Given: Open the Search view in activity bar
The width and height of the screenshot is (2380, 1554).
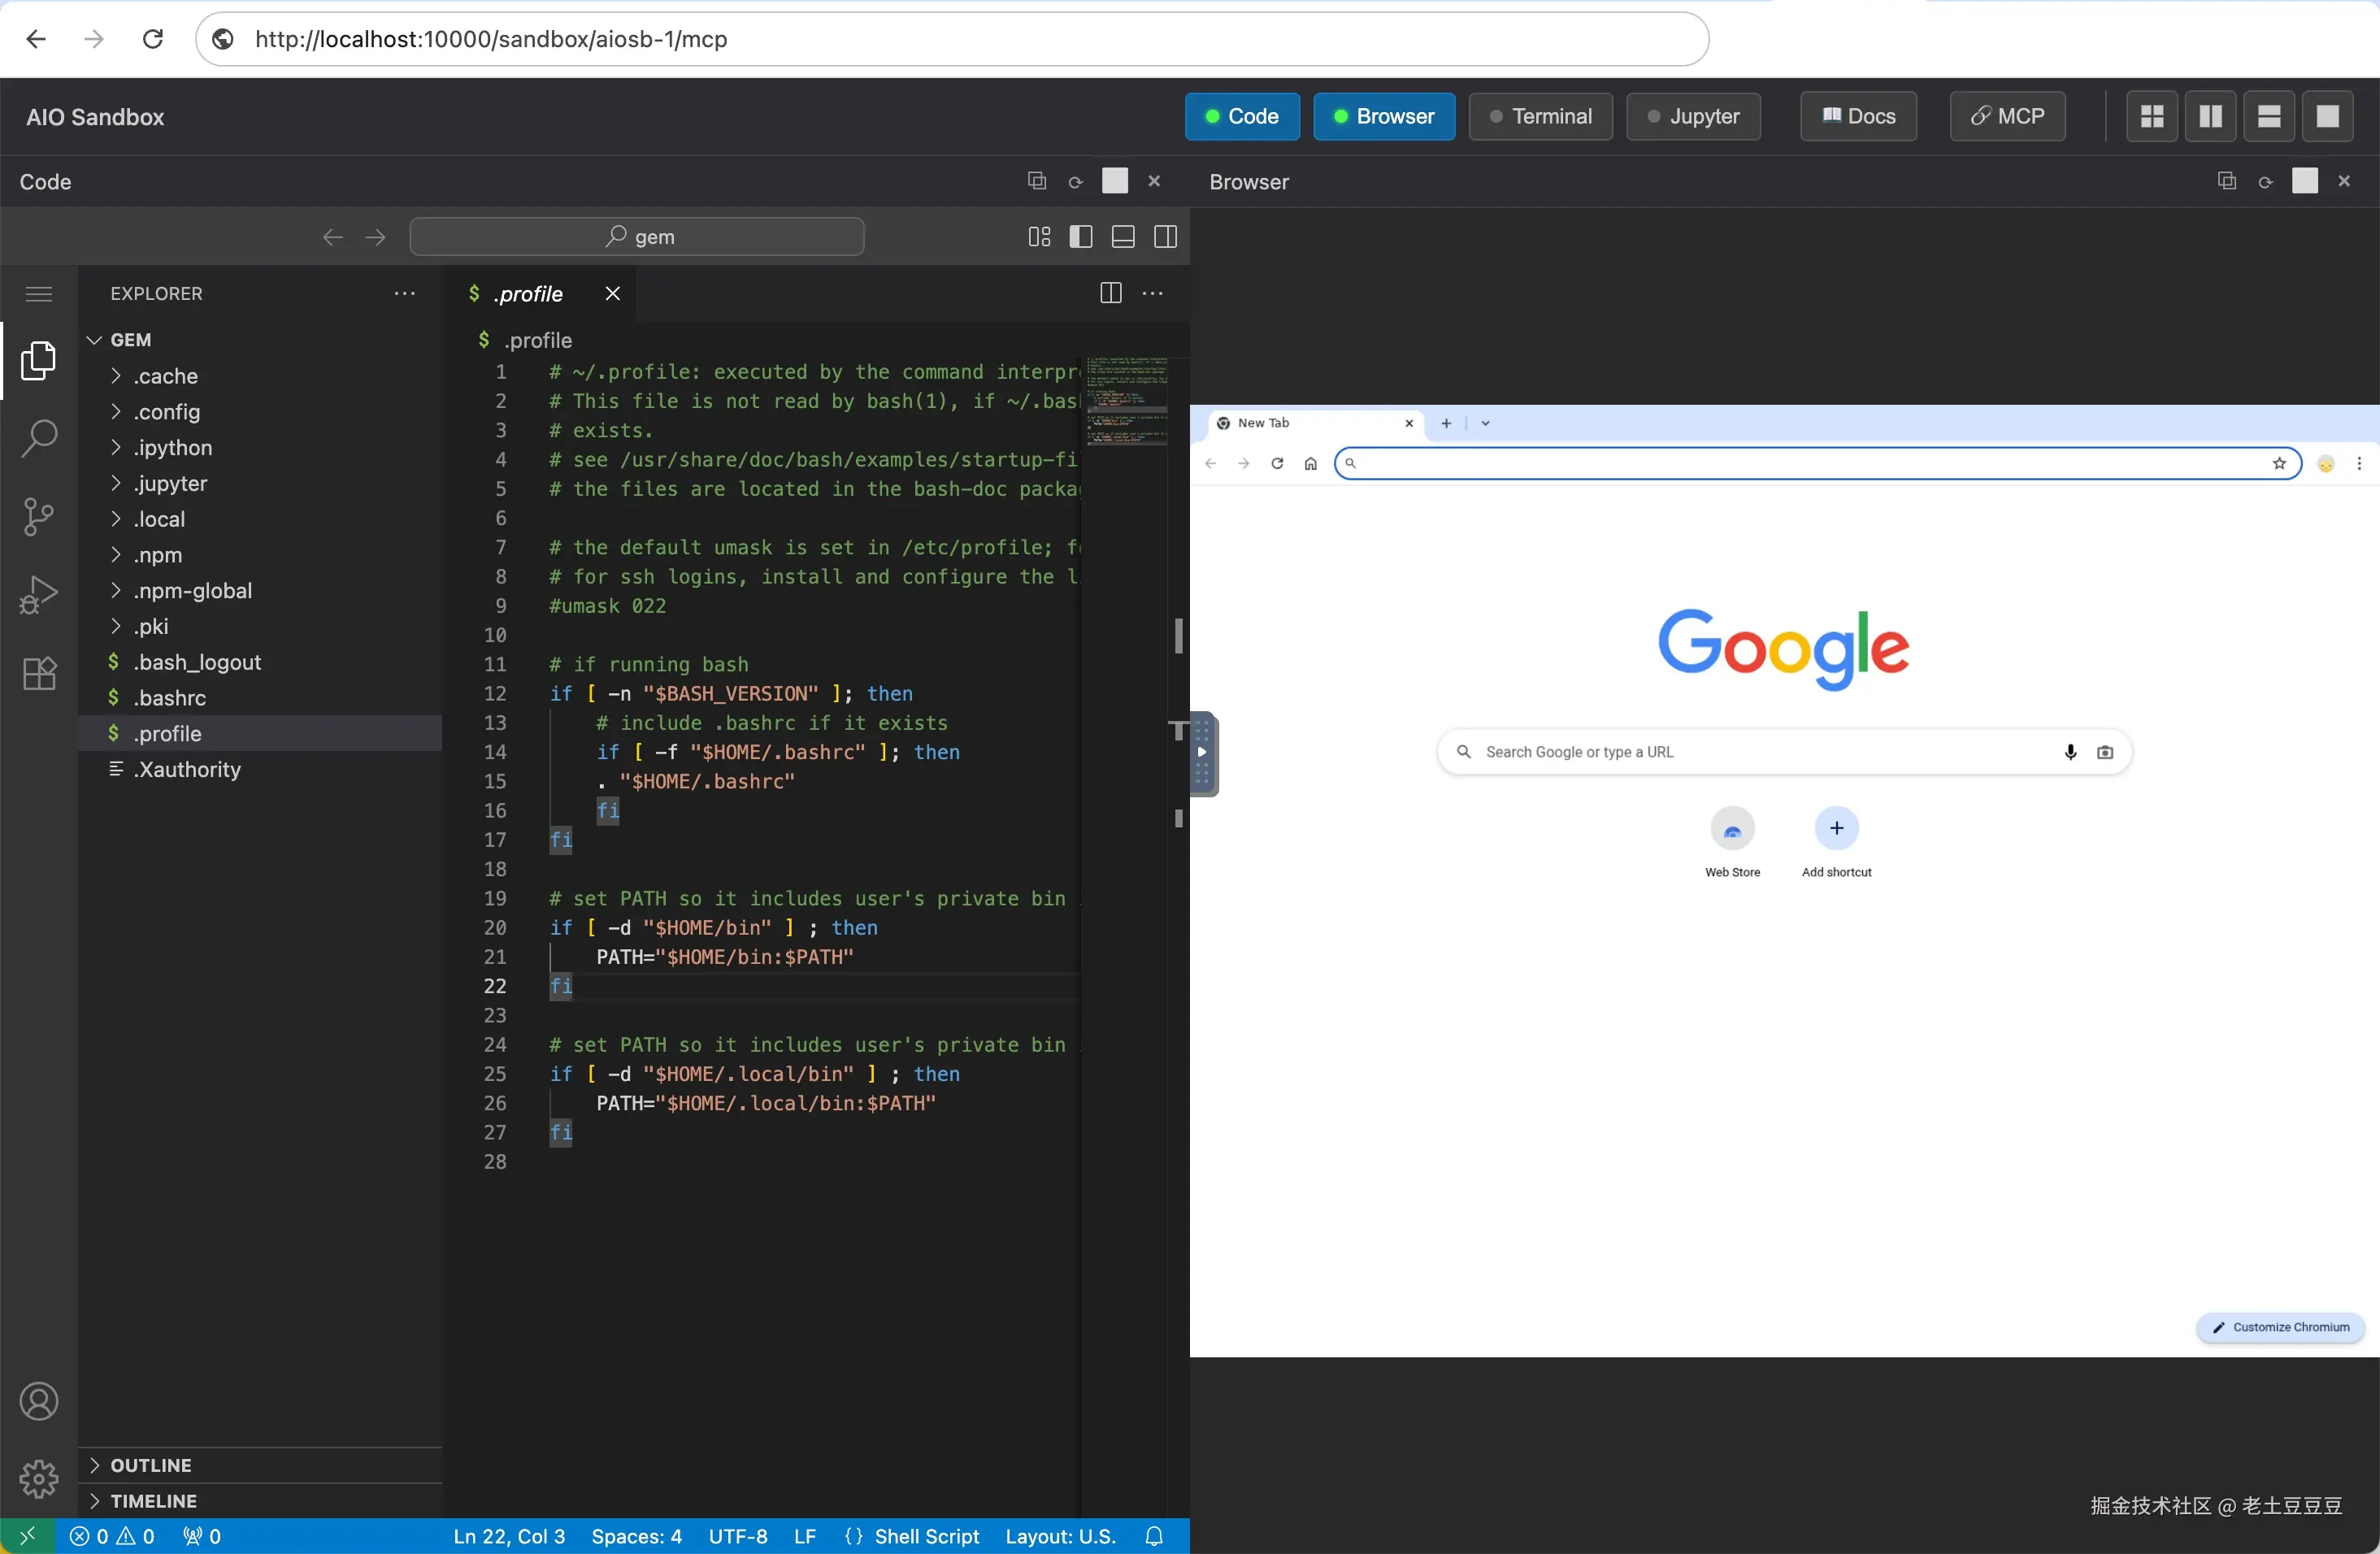Looking at the screenshot, I should 39,438.
